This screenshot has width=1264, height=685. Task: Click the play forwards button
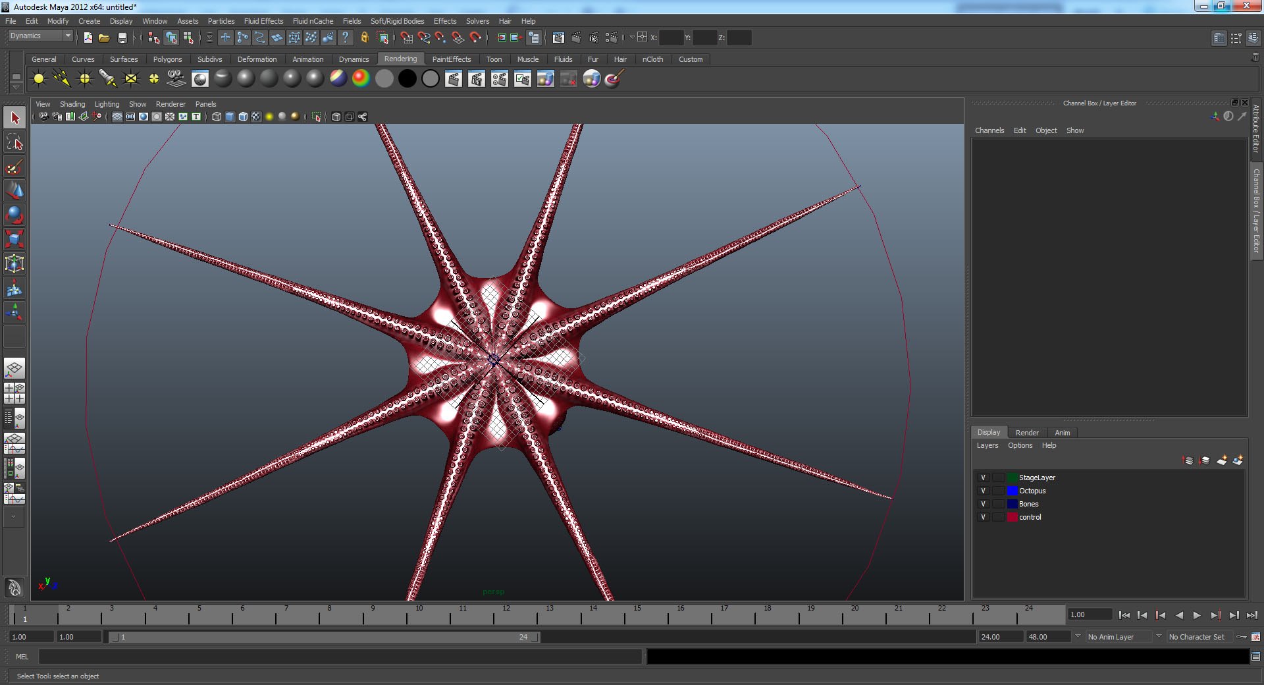coord(1197,615)
